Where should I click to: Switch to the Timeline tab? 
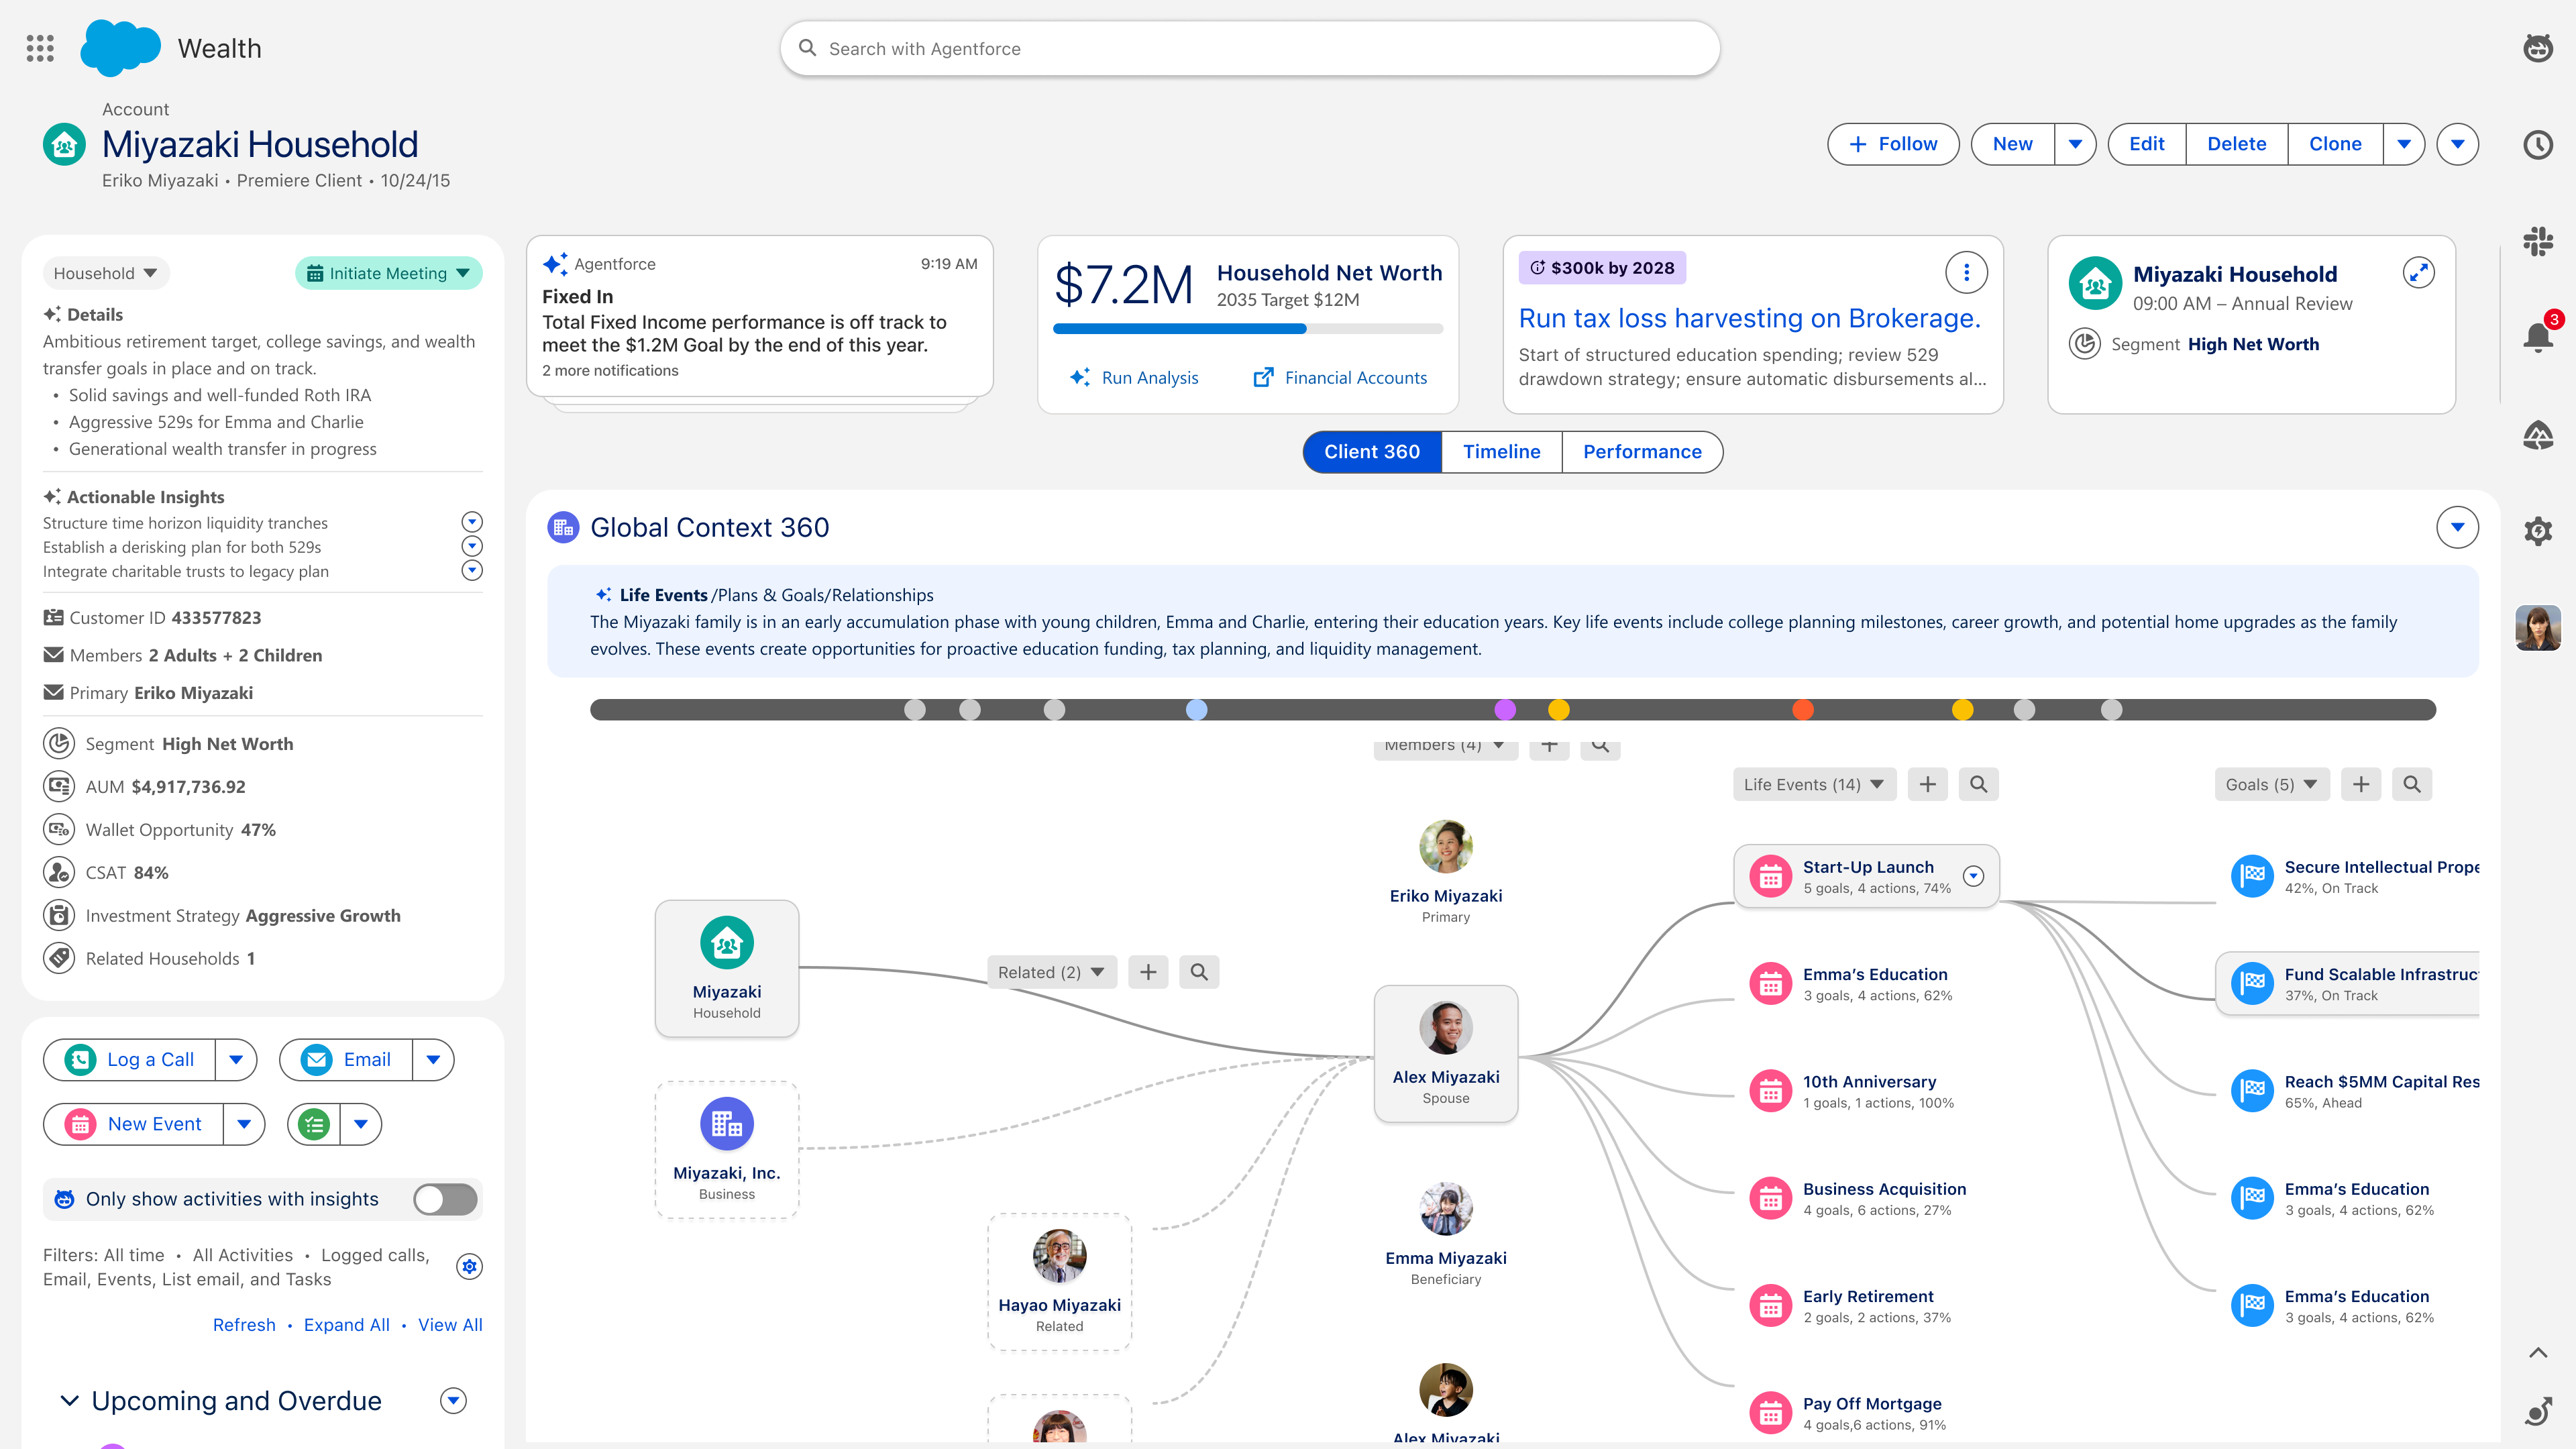[x=1501, y=452]
